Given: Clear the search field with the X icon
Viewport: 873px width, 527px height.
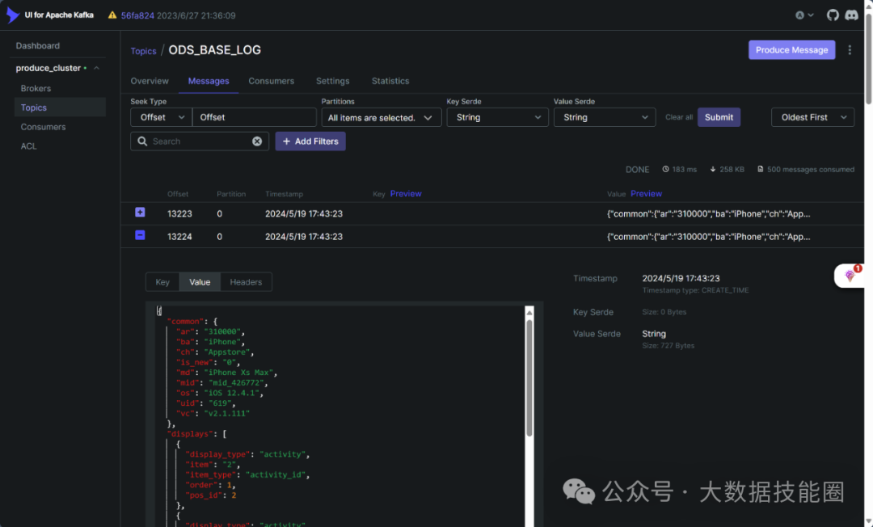Looking at the screenshot, I should point(257,141).
